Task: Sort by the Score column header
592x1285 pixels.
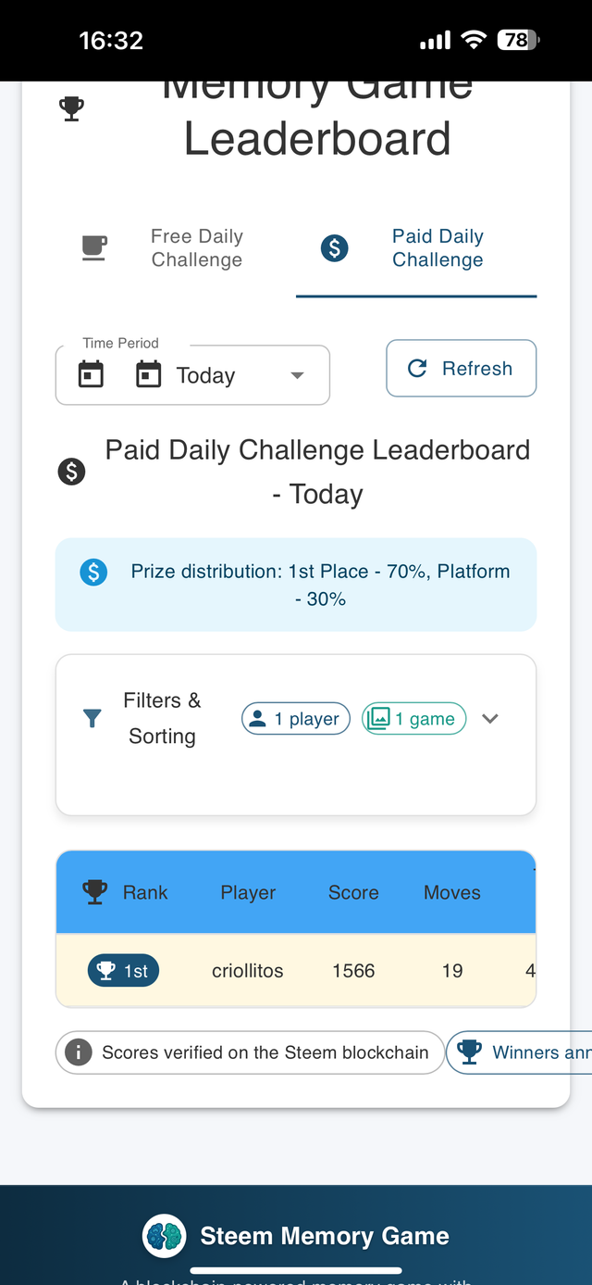Action: pos(353,892)
